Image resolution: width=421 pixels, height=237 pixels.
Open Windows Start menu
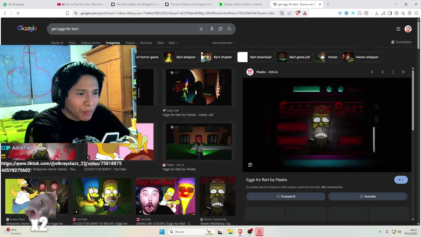(162, 232)
